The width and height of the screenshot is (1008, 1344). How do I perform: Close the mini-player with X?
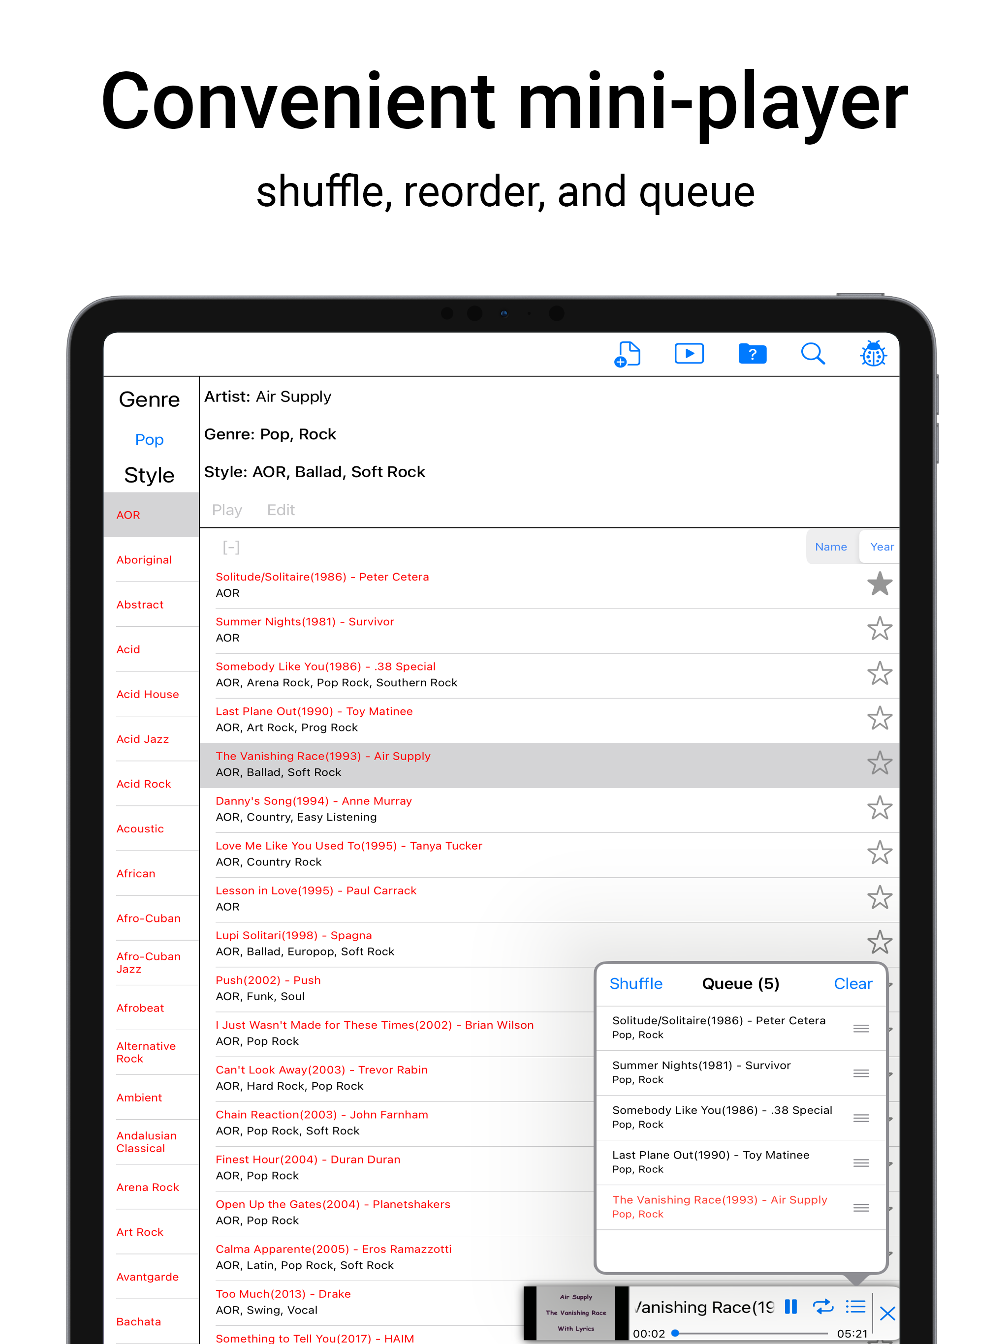pyautogui.click(x=887, y=1313)
